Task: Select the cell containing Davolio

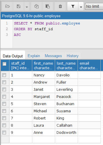Action: (66, 75)
